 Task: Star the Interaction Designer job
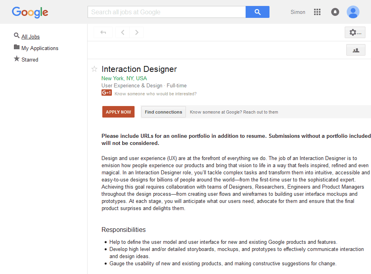[x=94, y=69]
